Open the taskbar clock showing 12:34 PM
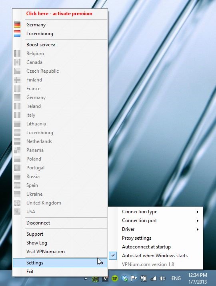 tap(198, 278)
